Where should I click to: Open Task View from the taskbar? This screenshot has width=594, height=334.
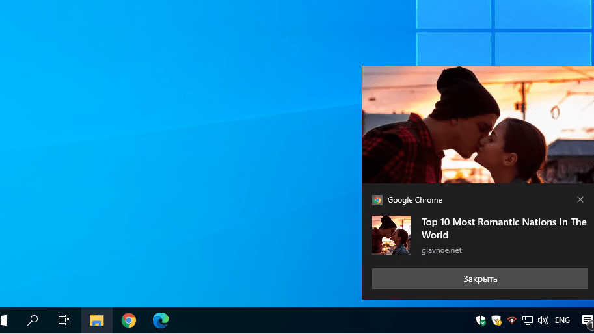(x=64, y=320)
